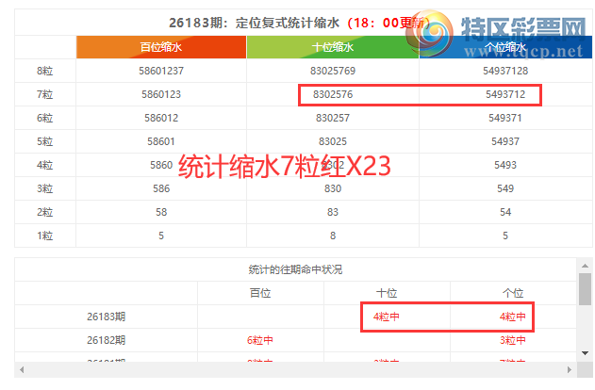Image resolution: width=595 pixels, height=390 pixels.
Task: Click the value 83025 in 5粒 row
Action: 333,141
